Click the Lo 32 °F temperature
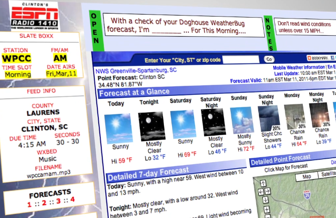This screenshot has width=336, height=218. click(x=155, y=158)
